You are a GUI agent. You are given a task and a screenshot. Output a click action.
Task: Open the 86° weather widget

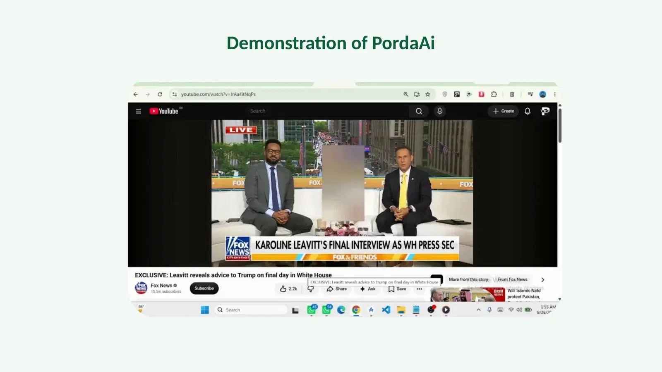[x=141, y=309]
